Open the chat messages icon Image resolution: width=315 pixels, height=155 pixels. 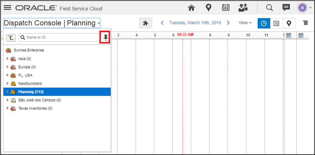tap(286, 8)
